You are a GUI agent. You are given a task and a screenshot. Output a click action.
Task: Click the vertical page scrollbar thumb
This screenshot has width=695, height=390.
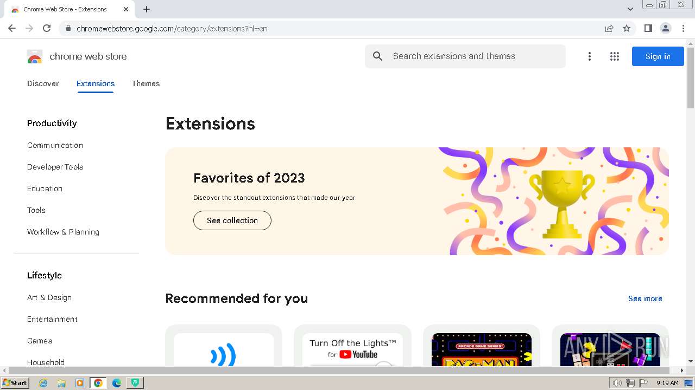point(691,78)
